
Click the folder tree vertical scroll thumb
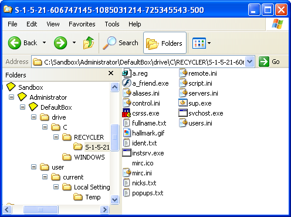click(x=114, y=137)
